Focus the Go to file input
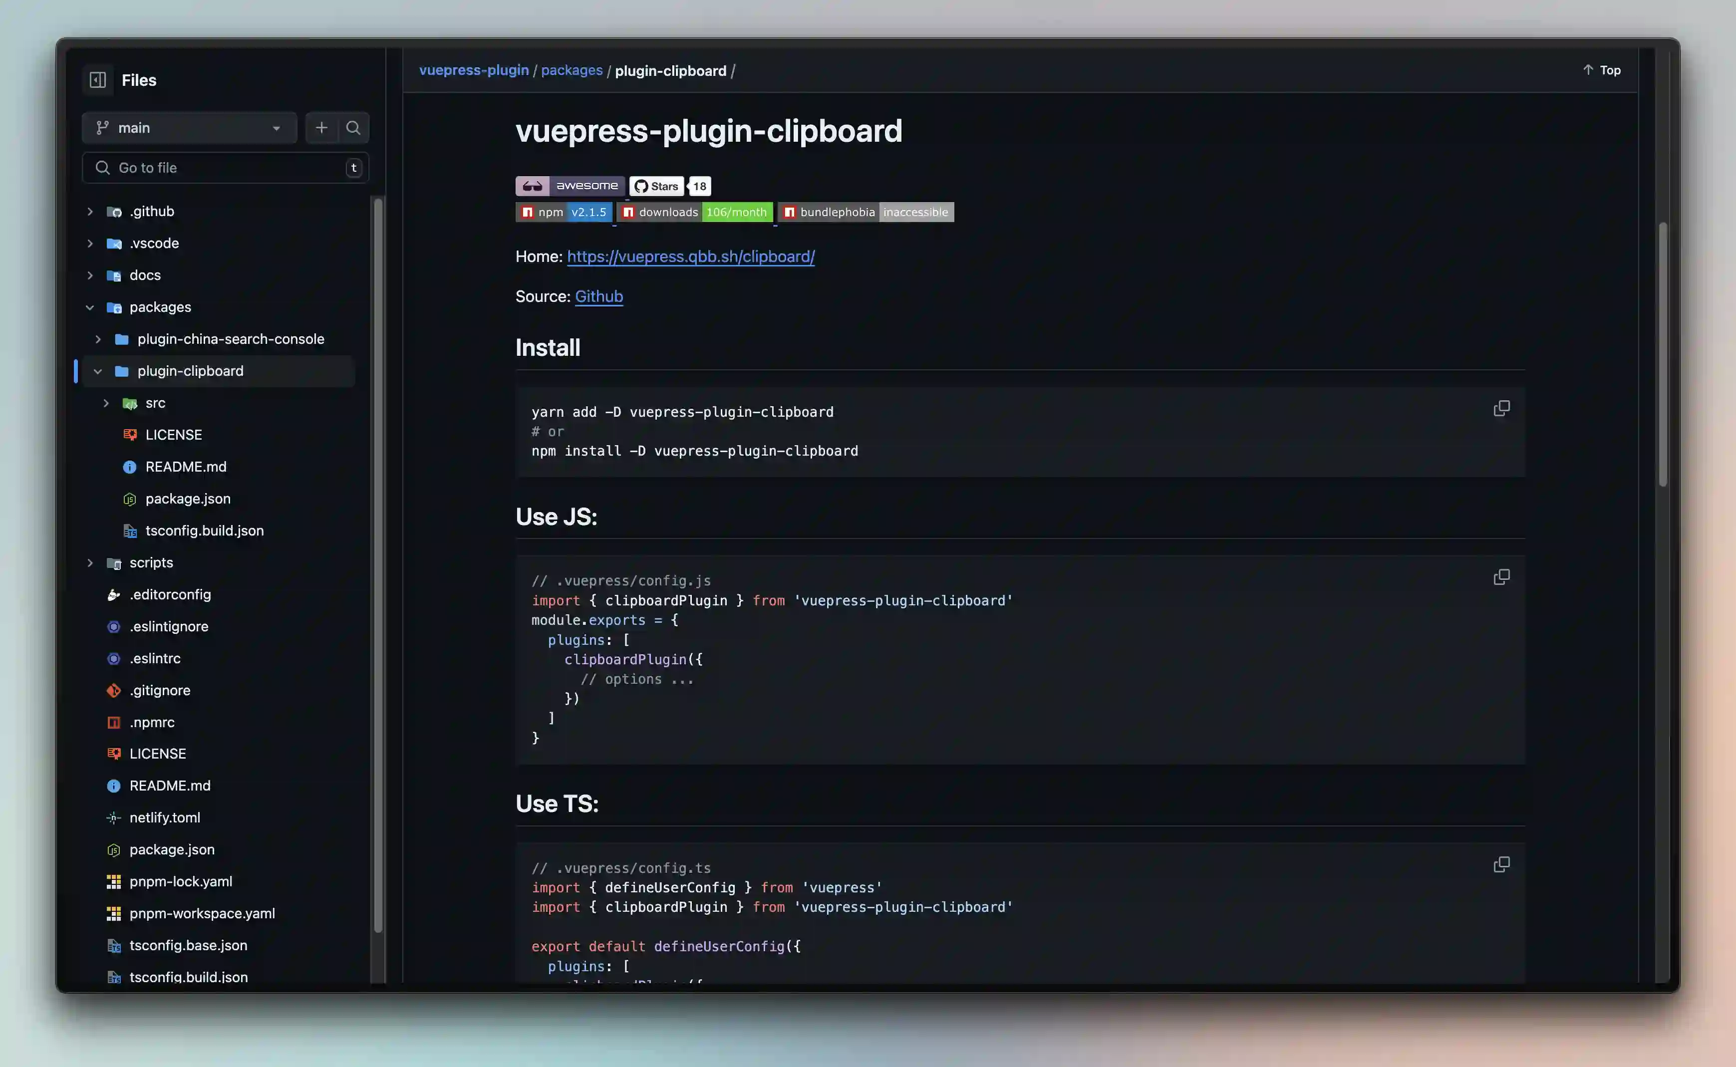This screenshot has width=1736, height=1067. [225, 168]
